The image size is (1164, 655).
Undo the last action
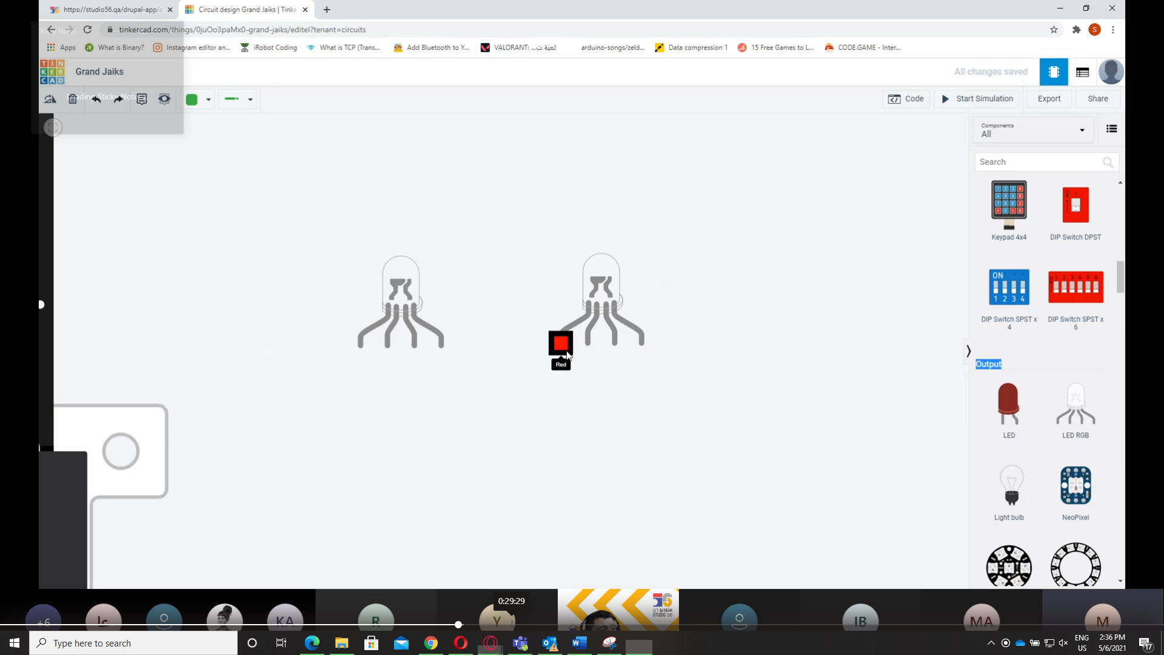96,99
